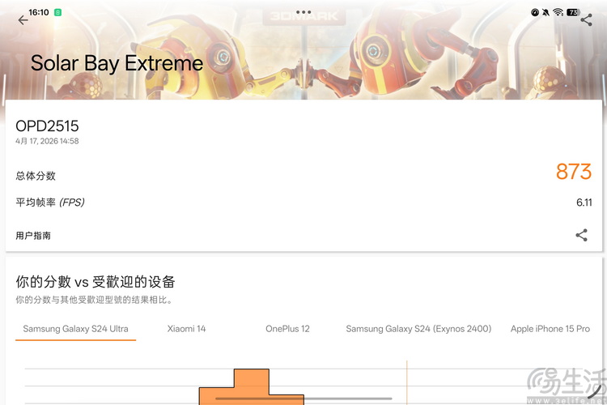This screenshot has width=607, height=405.
Task: Open the 用户指南 user guide link
Action: click(33, 236)
